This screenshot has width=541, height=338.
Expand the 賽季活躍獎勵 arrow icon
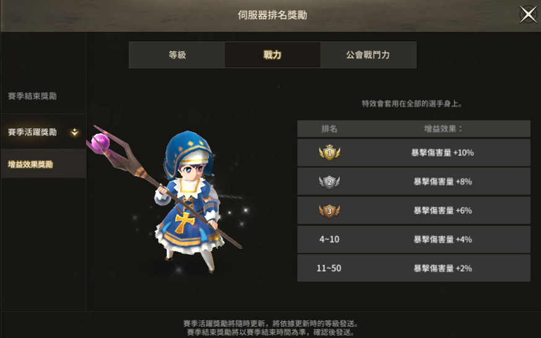point(74,132)
